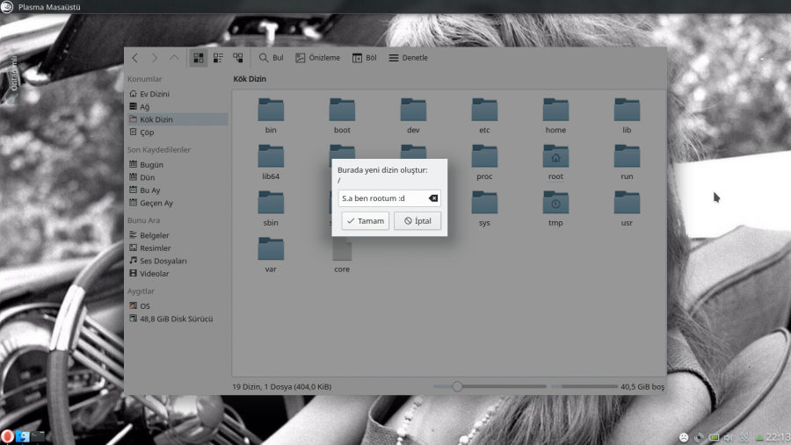Switch to icons view mode

pos(199,58)
